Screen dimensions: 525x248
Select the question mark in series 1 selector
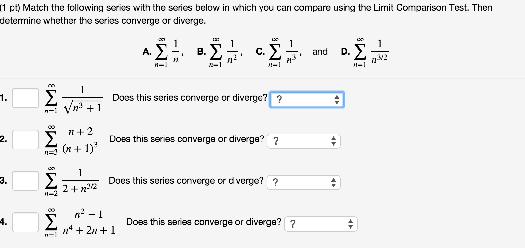click(x=279, y=99)
